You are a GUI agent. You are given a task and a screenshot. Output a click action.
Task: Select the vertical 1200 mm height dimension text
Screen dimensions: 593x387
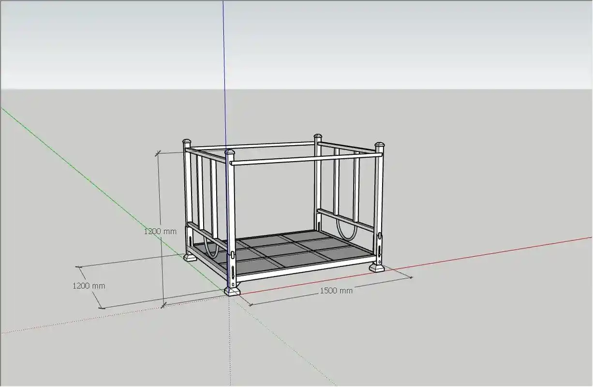tap(160, 231)
